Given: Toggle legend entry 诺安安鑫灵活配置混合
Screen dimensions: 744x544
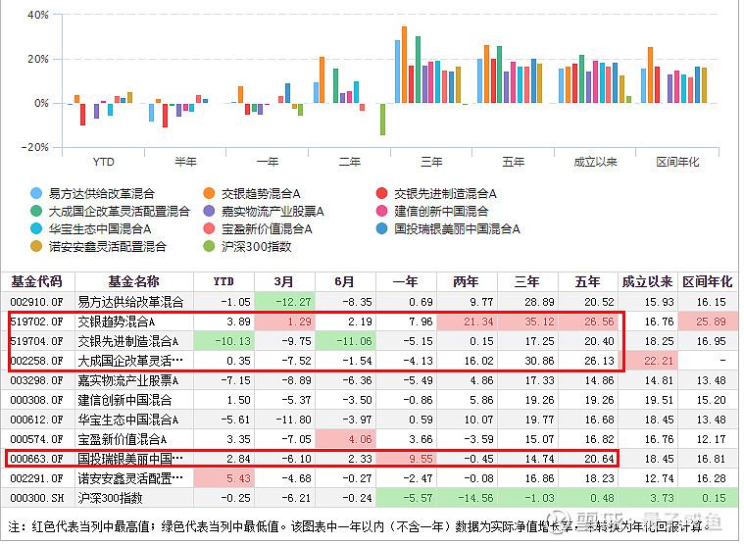Looking at the screenshot, I should [98, 246].
